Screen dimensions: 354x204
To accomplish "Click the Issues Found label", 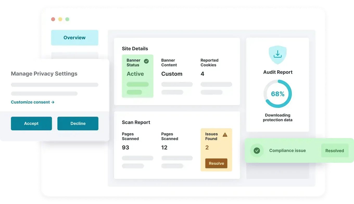I will click(x=211, y=136).
